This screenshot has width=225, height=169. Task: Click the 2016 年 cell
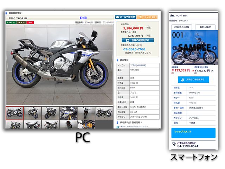click(144, 98)
